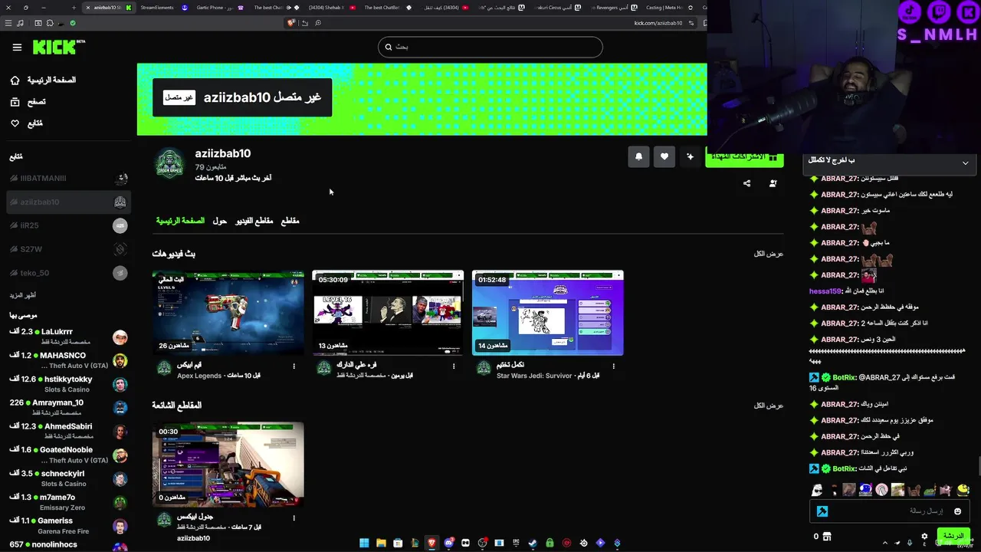This screenshot has width=981, height=552.
Task: Open recommended channel GoatedNoobie
Action: (69, 455)
